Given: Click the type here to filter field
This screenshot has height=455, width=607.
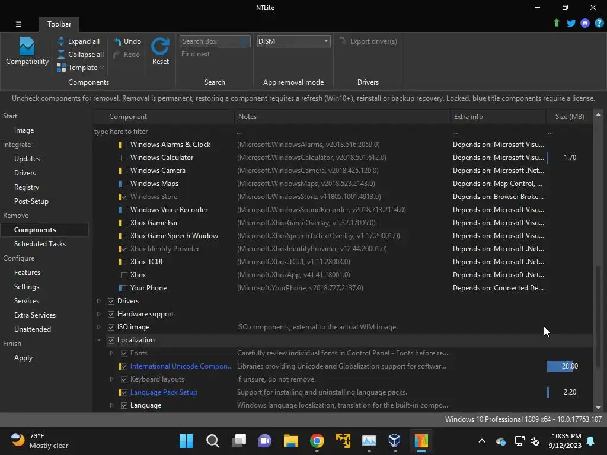Looking at the screenshot, I should click(164, 132).
